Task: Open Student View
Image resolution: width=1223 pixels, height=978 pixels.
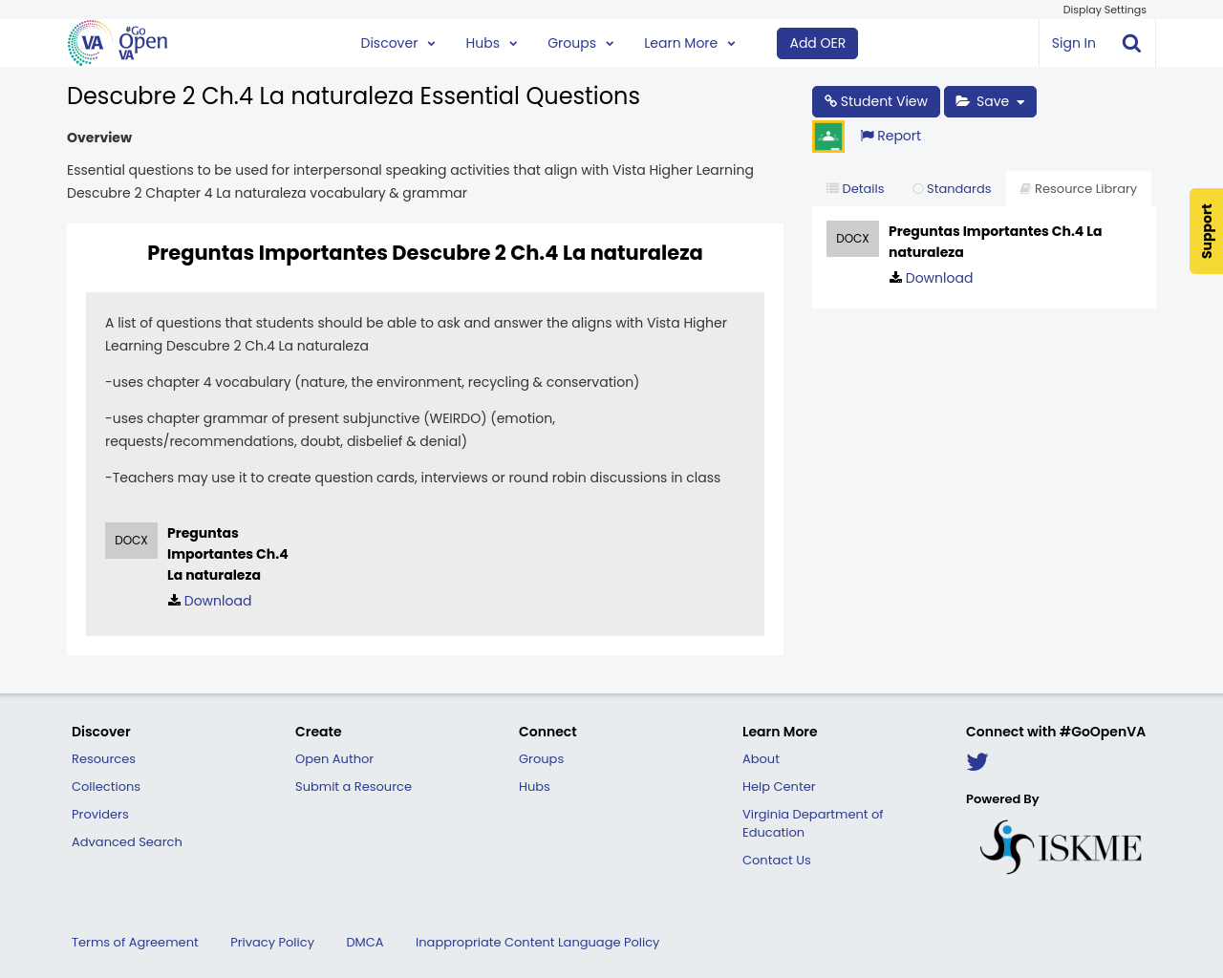Action: pos(875,101)
